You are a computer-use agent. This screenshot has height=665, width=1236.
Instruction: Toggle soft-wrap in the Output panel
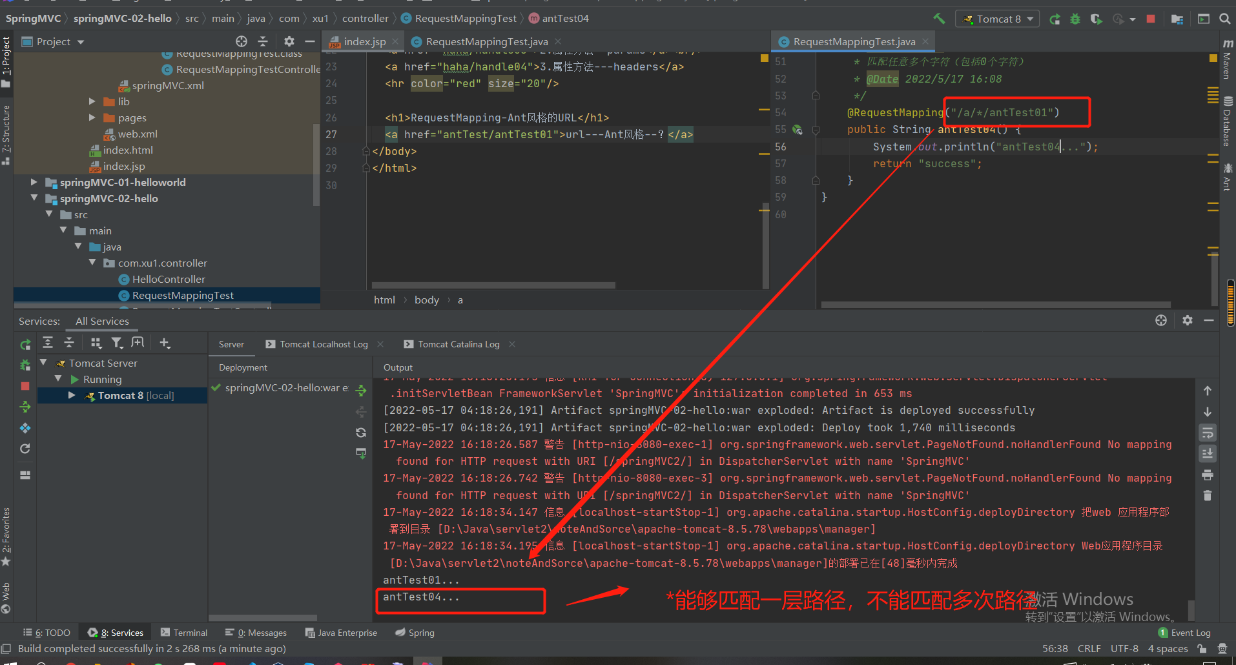click(1208, 433)
